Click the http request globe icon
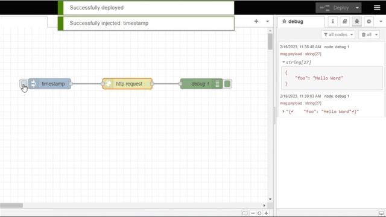Screen dimensions: 386x217 coord(108,84)
